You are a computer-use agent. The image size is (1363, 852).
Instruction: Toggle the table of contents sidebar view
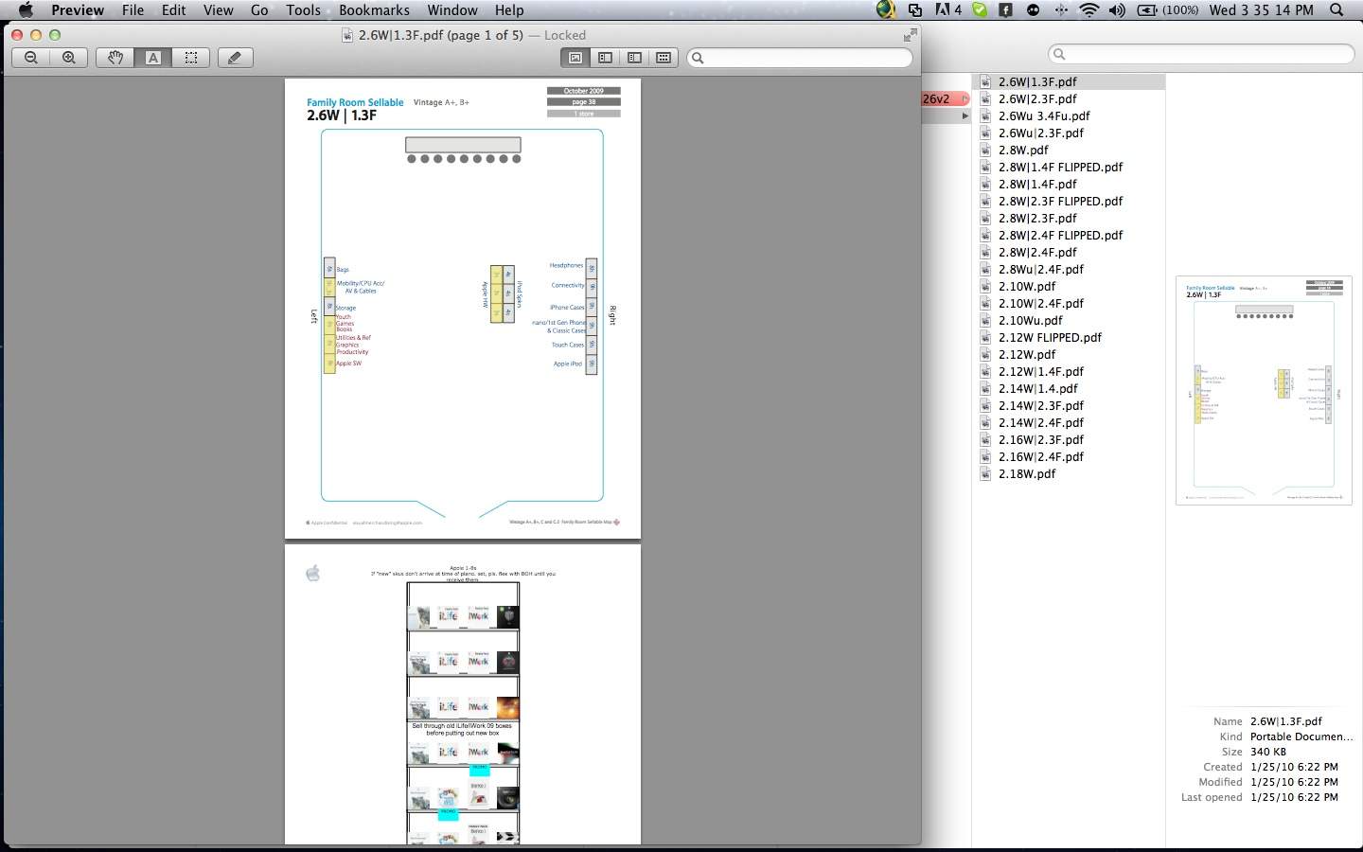tap(634, 58)
